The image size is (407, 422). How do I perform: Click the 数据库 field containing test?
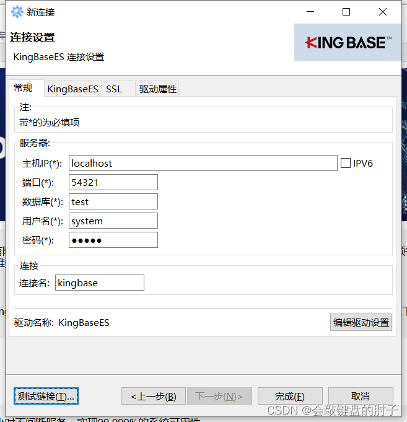tap(113, 201)
